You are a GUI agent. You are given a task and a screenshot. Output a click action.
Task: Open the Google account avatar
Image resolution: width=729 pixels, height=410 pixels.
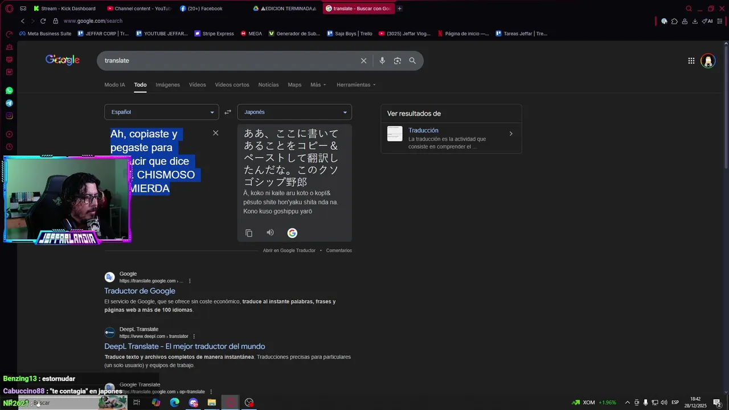pyautogui.click(x=708, y=61)
